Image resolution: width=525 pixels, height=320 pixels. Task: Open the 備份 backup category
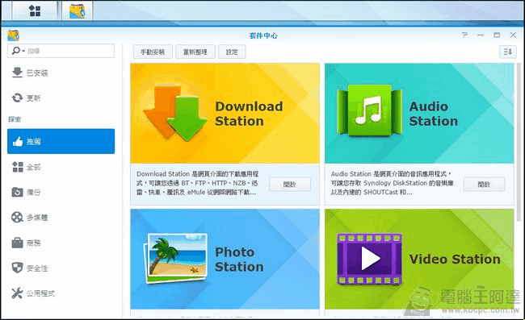click(x=61, y=192)
